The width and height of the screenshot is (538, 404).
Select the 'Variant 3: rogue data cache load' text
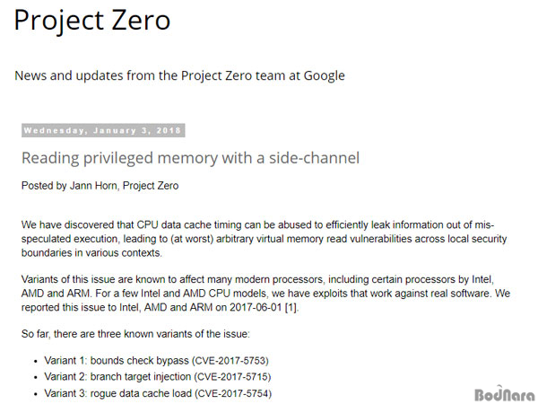(x=117, y=393)
